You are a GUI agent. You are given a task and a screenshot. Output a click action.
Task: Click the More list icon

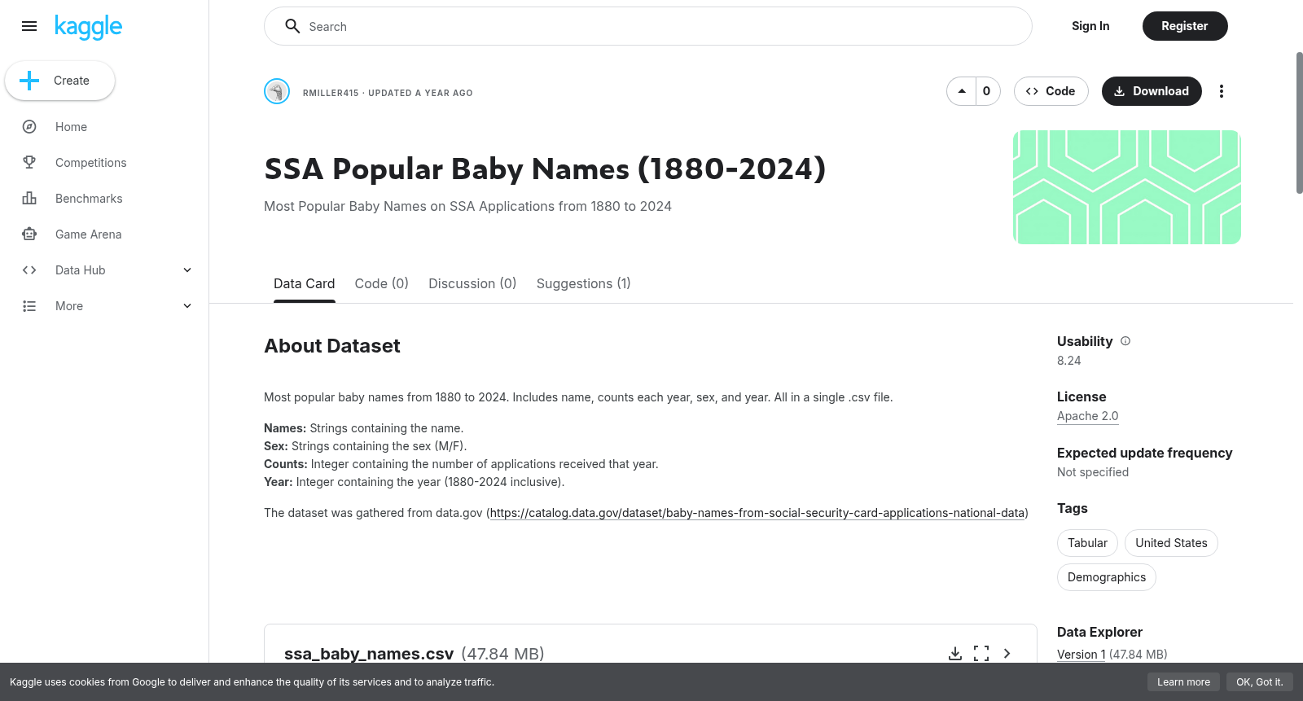tap(29, 306)
